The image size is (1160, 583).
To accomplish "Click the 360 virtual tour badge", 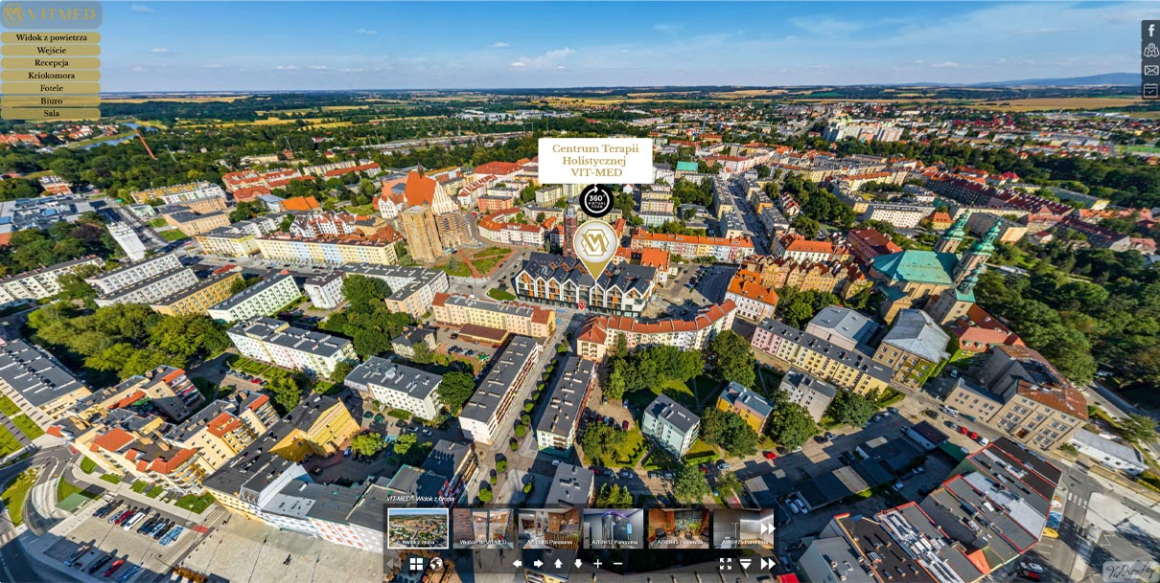I will click(x=595, y=200).
